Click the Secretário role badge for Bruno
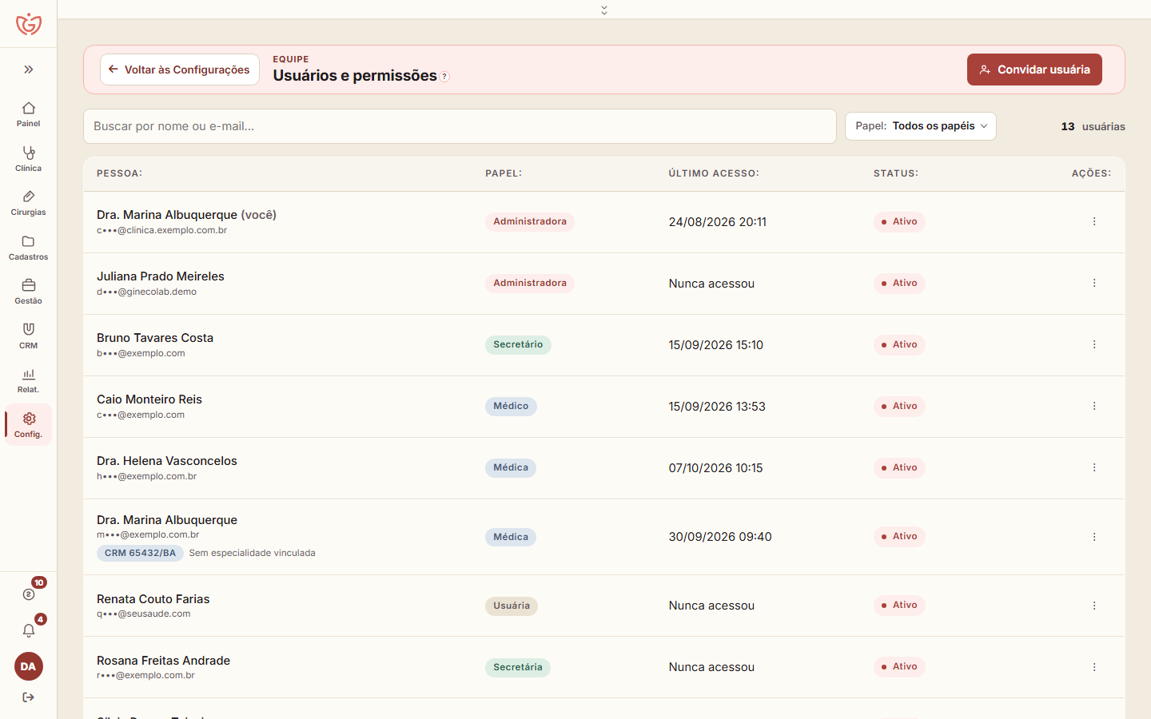This screenshot has height=719, width=1151. click(518, 344)
